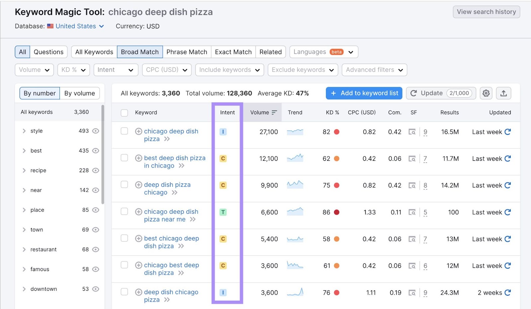This screenshot has width=531, height=309.
Task: Open the Advanced filters dropdown
Action: (x=374, y=70)
